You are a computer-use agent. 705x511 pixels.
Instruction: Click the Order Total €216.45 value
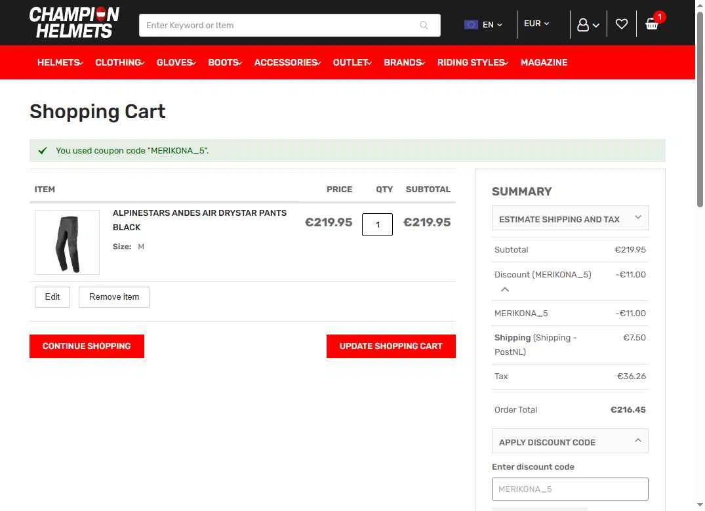click(628, 410)
